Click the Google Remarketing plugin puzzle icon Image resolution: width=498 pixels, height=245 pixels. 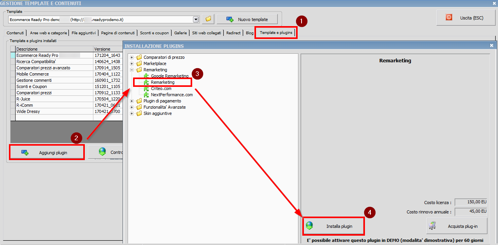[146, 76]
